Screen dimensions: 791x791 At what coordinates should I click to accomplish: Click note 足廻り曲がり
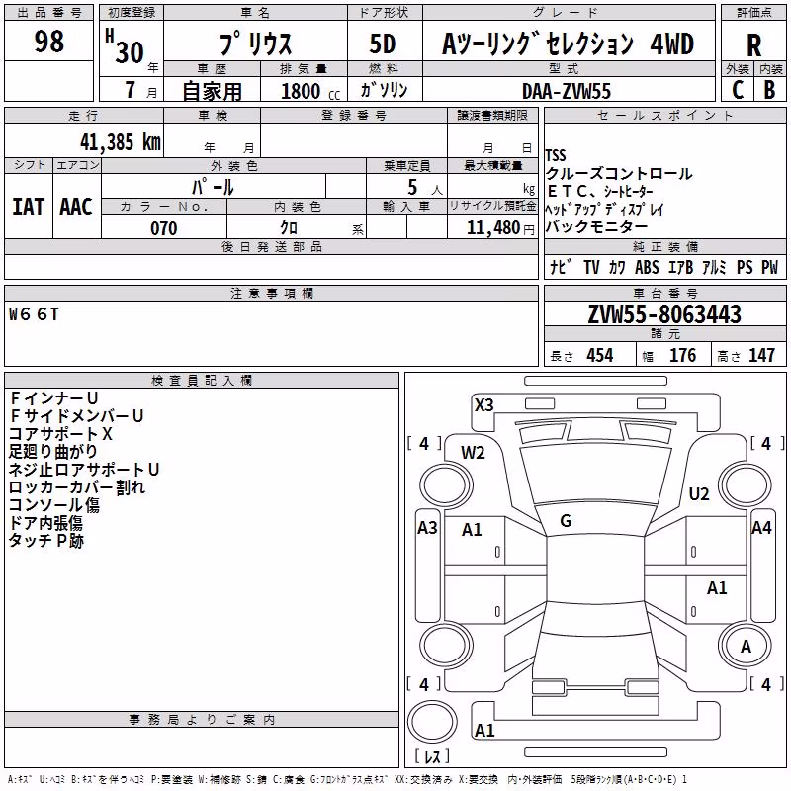coord(53,451)
